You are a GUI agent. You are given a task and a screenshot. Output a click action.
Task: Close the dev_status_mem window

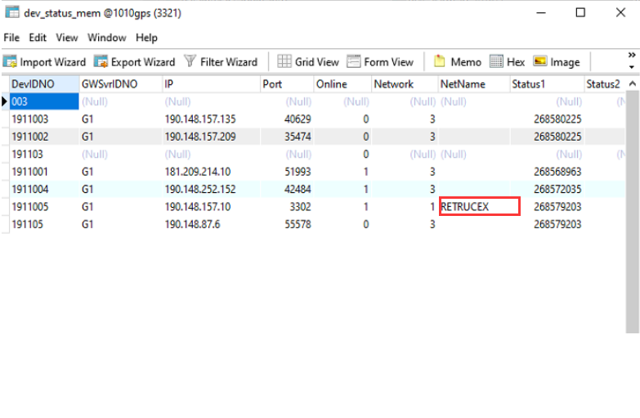[x=620, y=12]
